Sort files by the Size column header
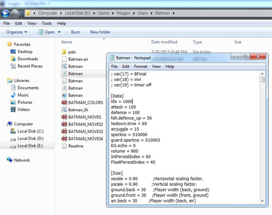Viewport: 272px width, 215px height. pyautogui.click(x=238, y=42)
